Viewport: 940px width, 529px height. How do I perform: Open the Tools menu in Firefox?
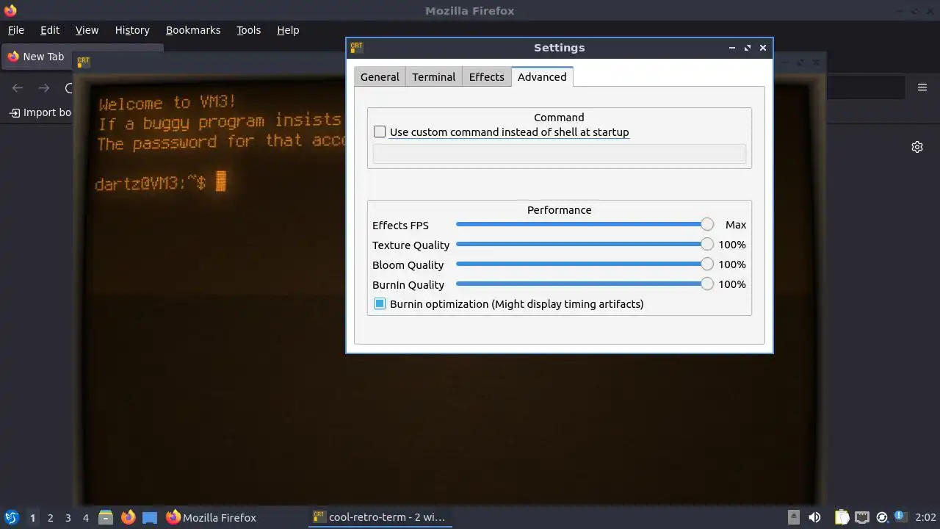(248, 30)
